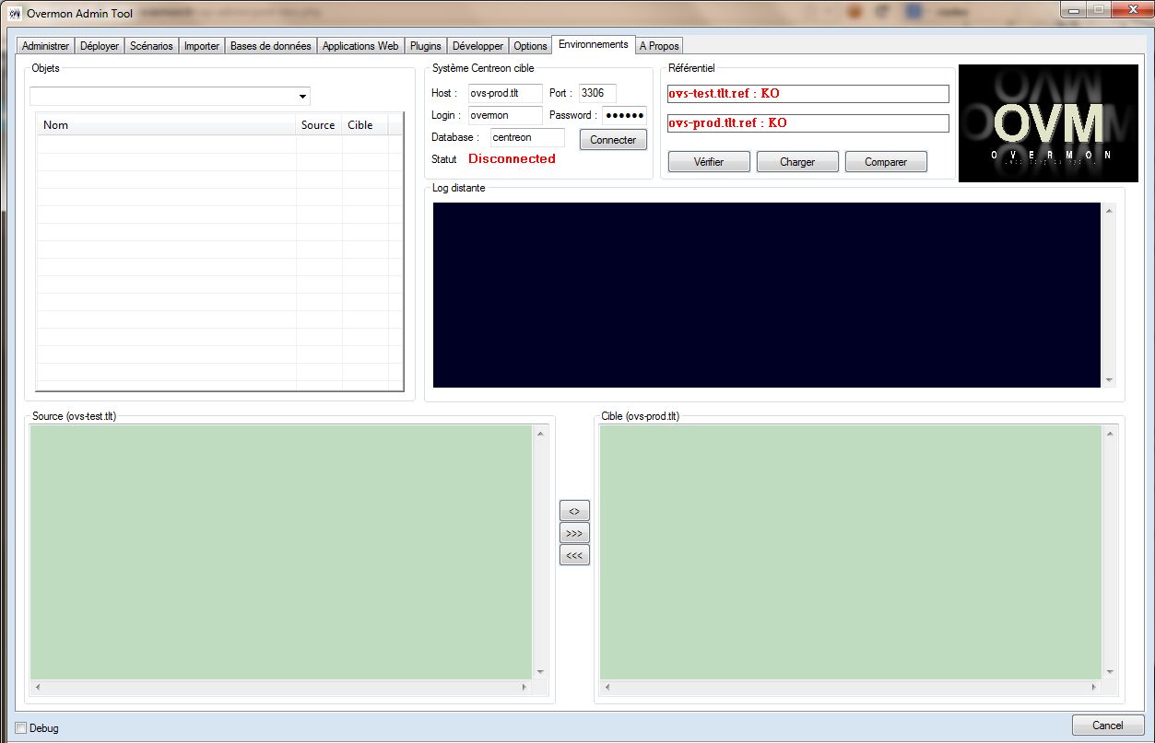Click the >>> copy-to-target button
Screen dimensions: 1155x743
574,533
